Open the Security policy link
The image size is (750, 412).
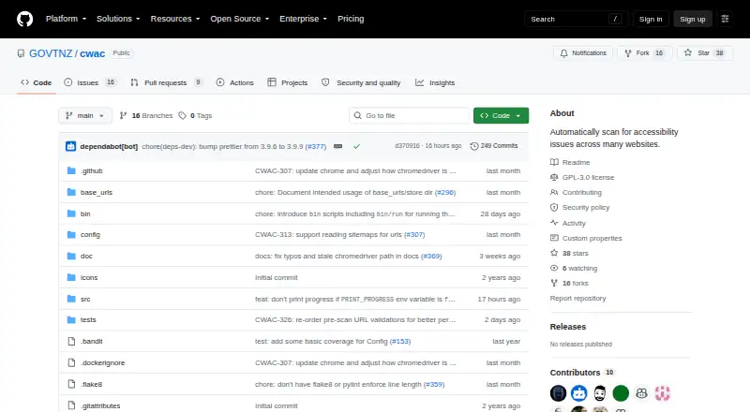pyautogui.click(x=579, y=208)
